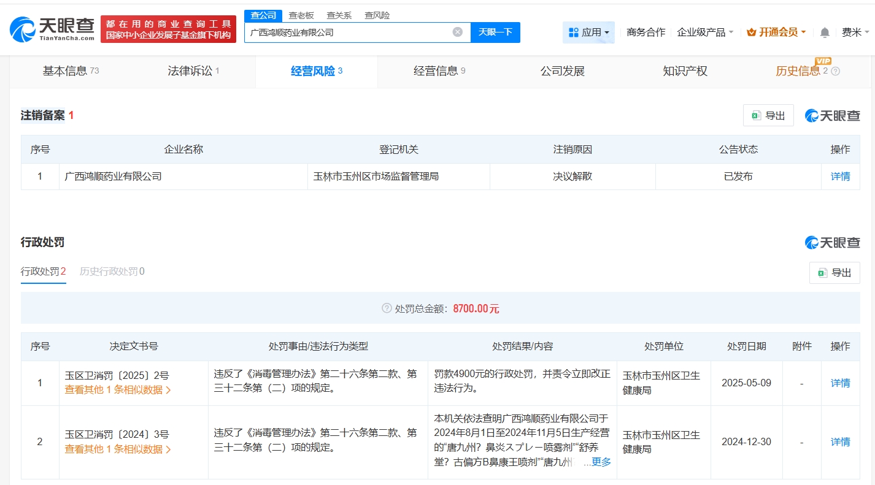View similar data for 玉区卫消罚〔2025〕2号

tap(118, 390)
